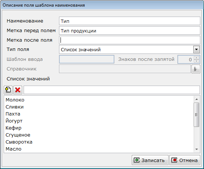Click the Шаблон ввода input field
204x169 pixels.
(x=87, y=59)
